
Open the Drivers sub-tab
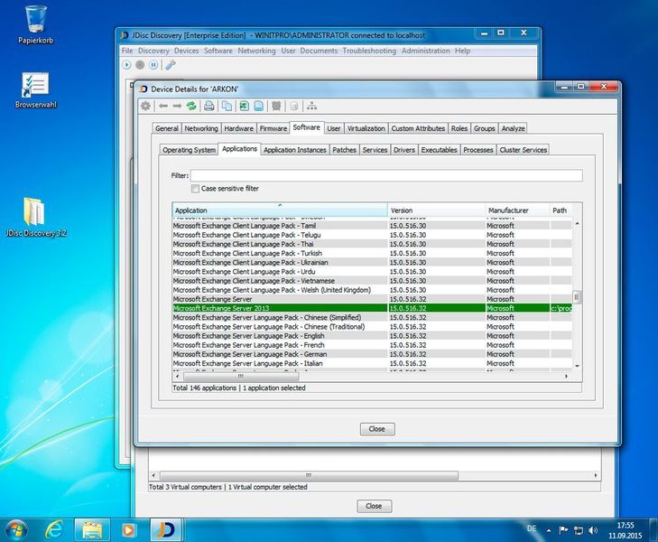[404, 150]
